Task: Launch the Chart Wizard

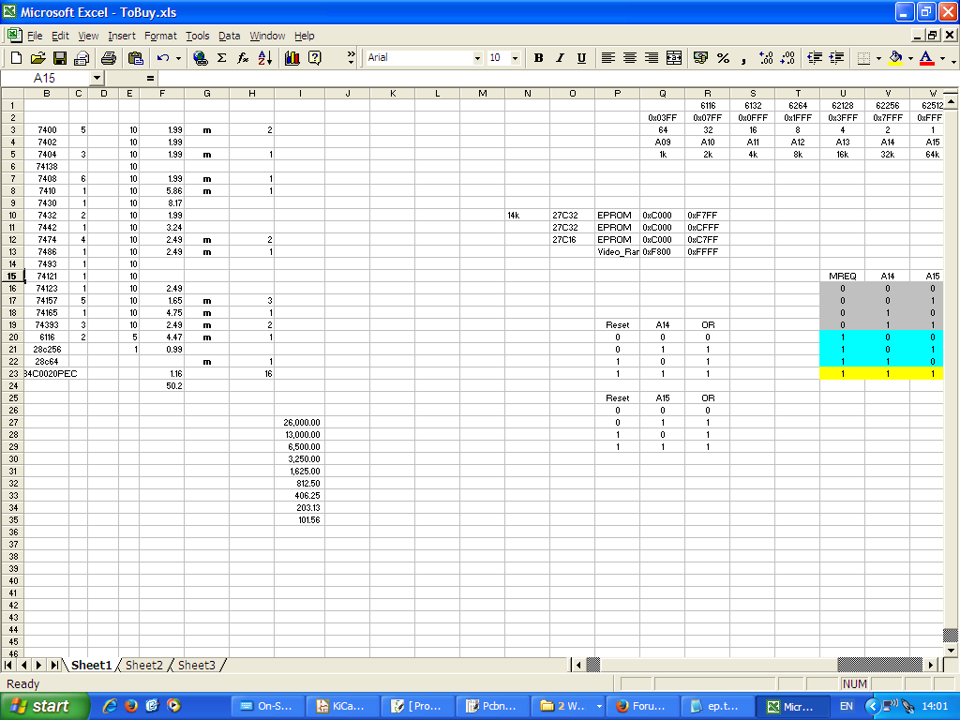Action: (292, 58)
